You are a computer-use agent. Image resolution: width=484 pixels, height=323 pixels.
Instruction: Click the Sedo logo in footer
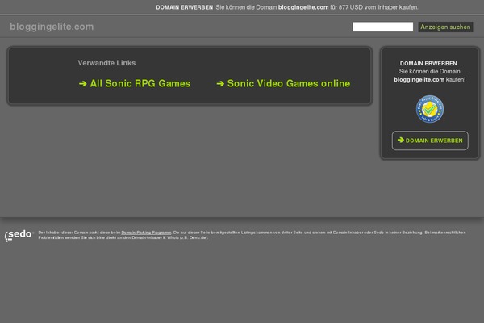coord(19,236)
